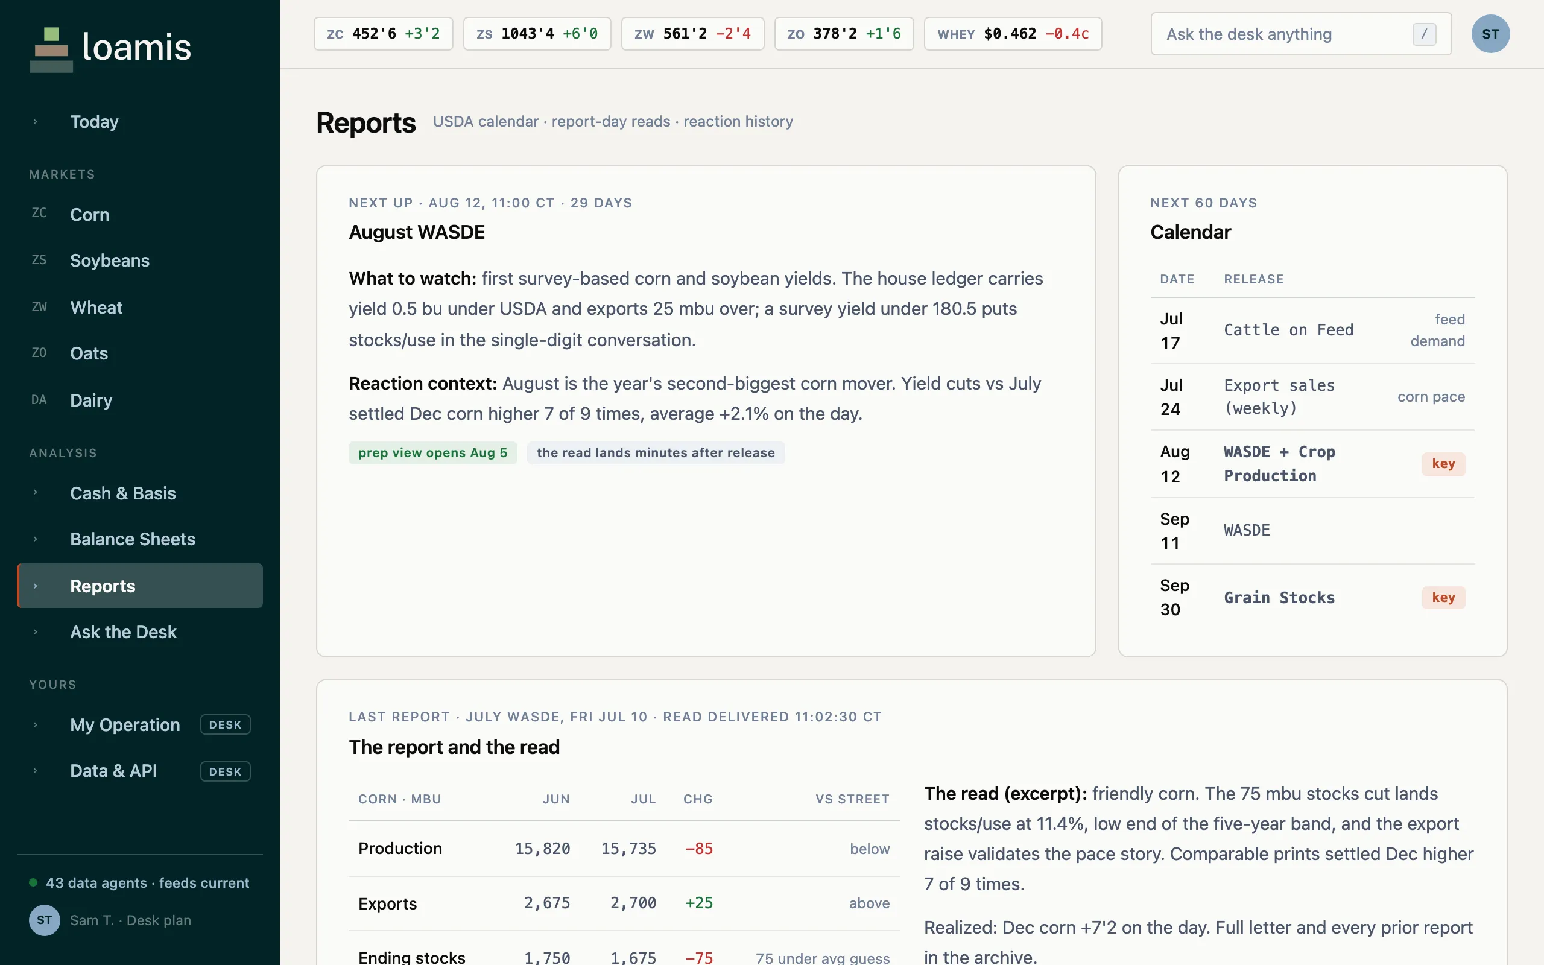Click the slash shortcut key badge
The width and height of the screenshot is (1544, 965).
[x=1424, y=34]
